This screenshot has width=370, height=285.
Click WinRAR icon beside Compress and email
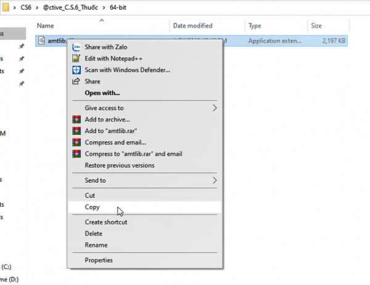pos(76,142)
